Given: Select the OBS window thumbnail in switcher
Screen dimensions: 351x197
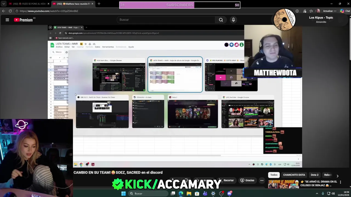Looking at the screenshot, I should tap(102, 112).
